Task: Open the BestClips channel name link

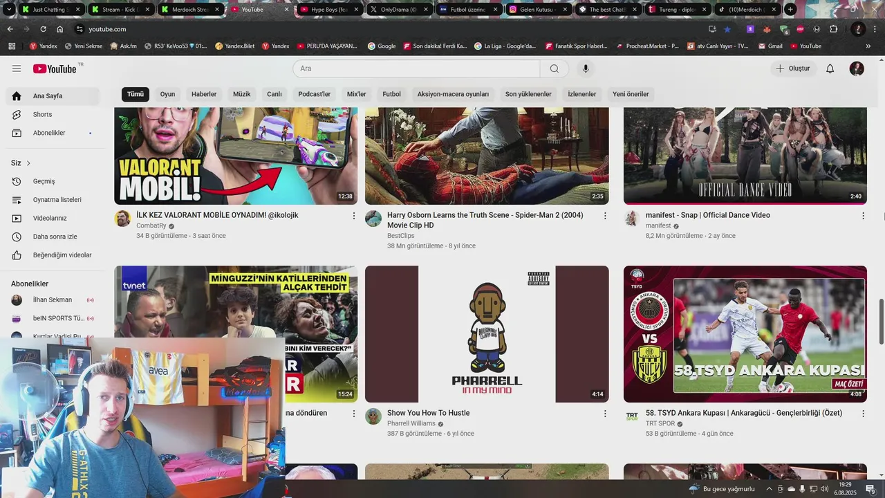Action: coord(401,236)
